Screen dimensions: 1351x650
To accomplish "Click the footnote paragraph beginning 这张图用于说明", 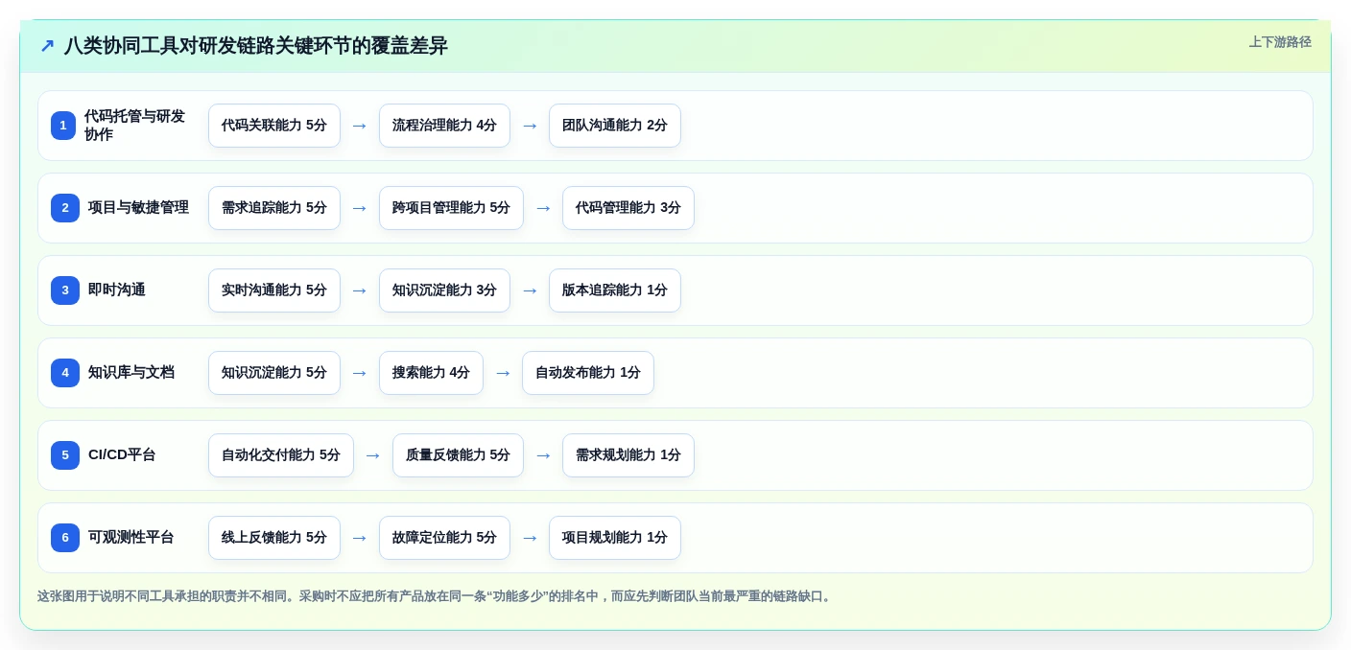I will (436, 596).
